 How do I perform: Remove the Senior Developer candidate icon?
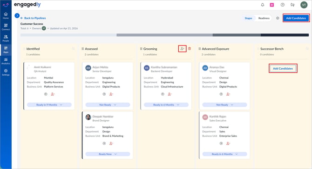(x=111, y=94)
